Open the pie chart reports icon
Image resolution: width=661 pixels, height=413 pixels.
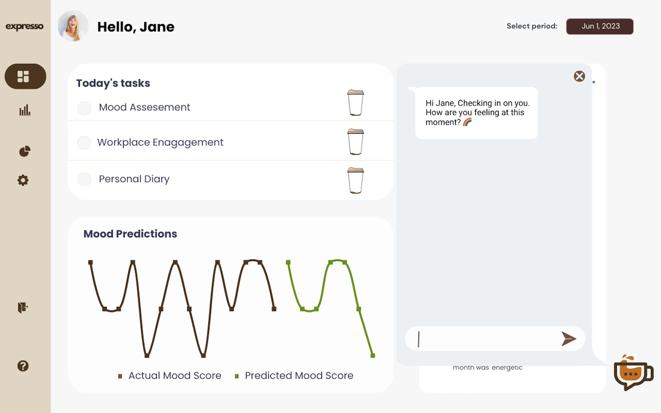pyautogui.click(x=25, y=151)
